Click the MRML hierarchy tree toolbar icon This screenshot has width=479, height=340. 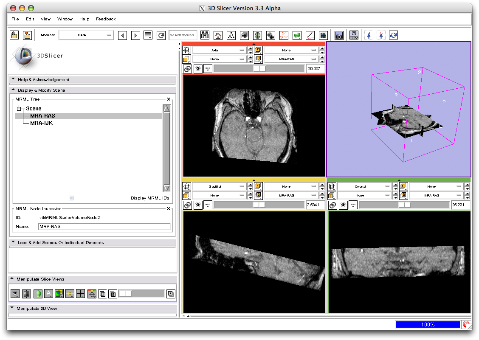pyautogui.click(x=231, y=36)
